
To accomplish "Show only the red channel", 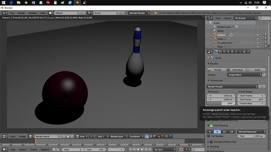I will (x=163, y=136).
